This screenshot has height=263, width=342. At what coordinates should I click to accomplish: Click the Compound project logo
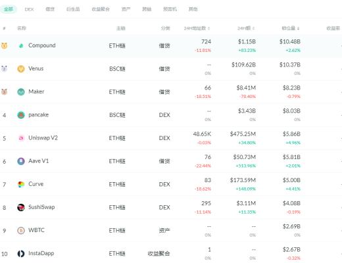[21, 45]
